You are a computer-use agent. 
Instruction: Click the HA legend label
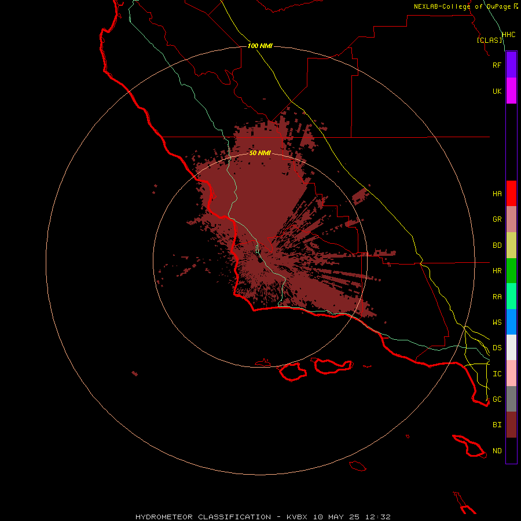(497, 194)
